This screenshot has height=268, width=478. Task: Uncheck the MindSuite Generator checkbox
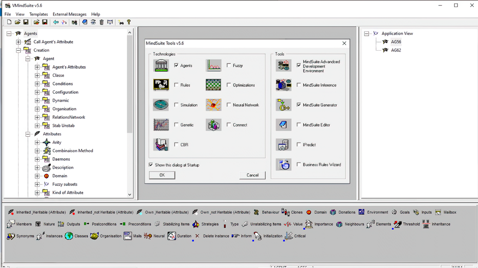pos(299,105)
